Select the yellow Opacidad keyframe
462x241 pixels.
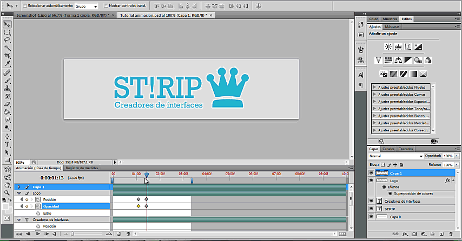138,206
